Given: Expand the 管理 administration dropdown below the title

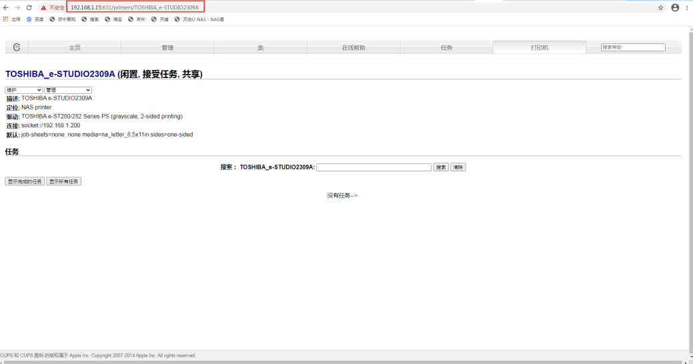Looking at the screenshot, I should 68,90.
